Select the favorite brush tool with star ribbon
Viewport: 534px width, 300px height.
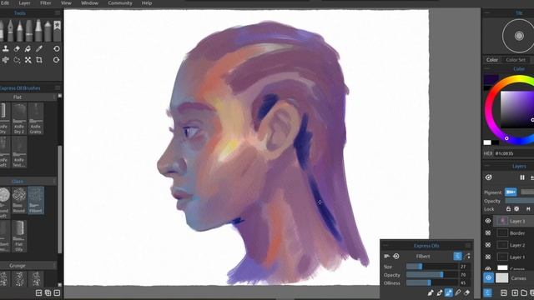click(57, 30)
